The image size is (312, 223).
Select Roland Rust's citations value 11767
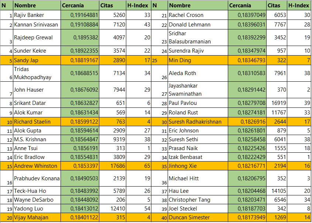click(x=277, y=113)
